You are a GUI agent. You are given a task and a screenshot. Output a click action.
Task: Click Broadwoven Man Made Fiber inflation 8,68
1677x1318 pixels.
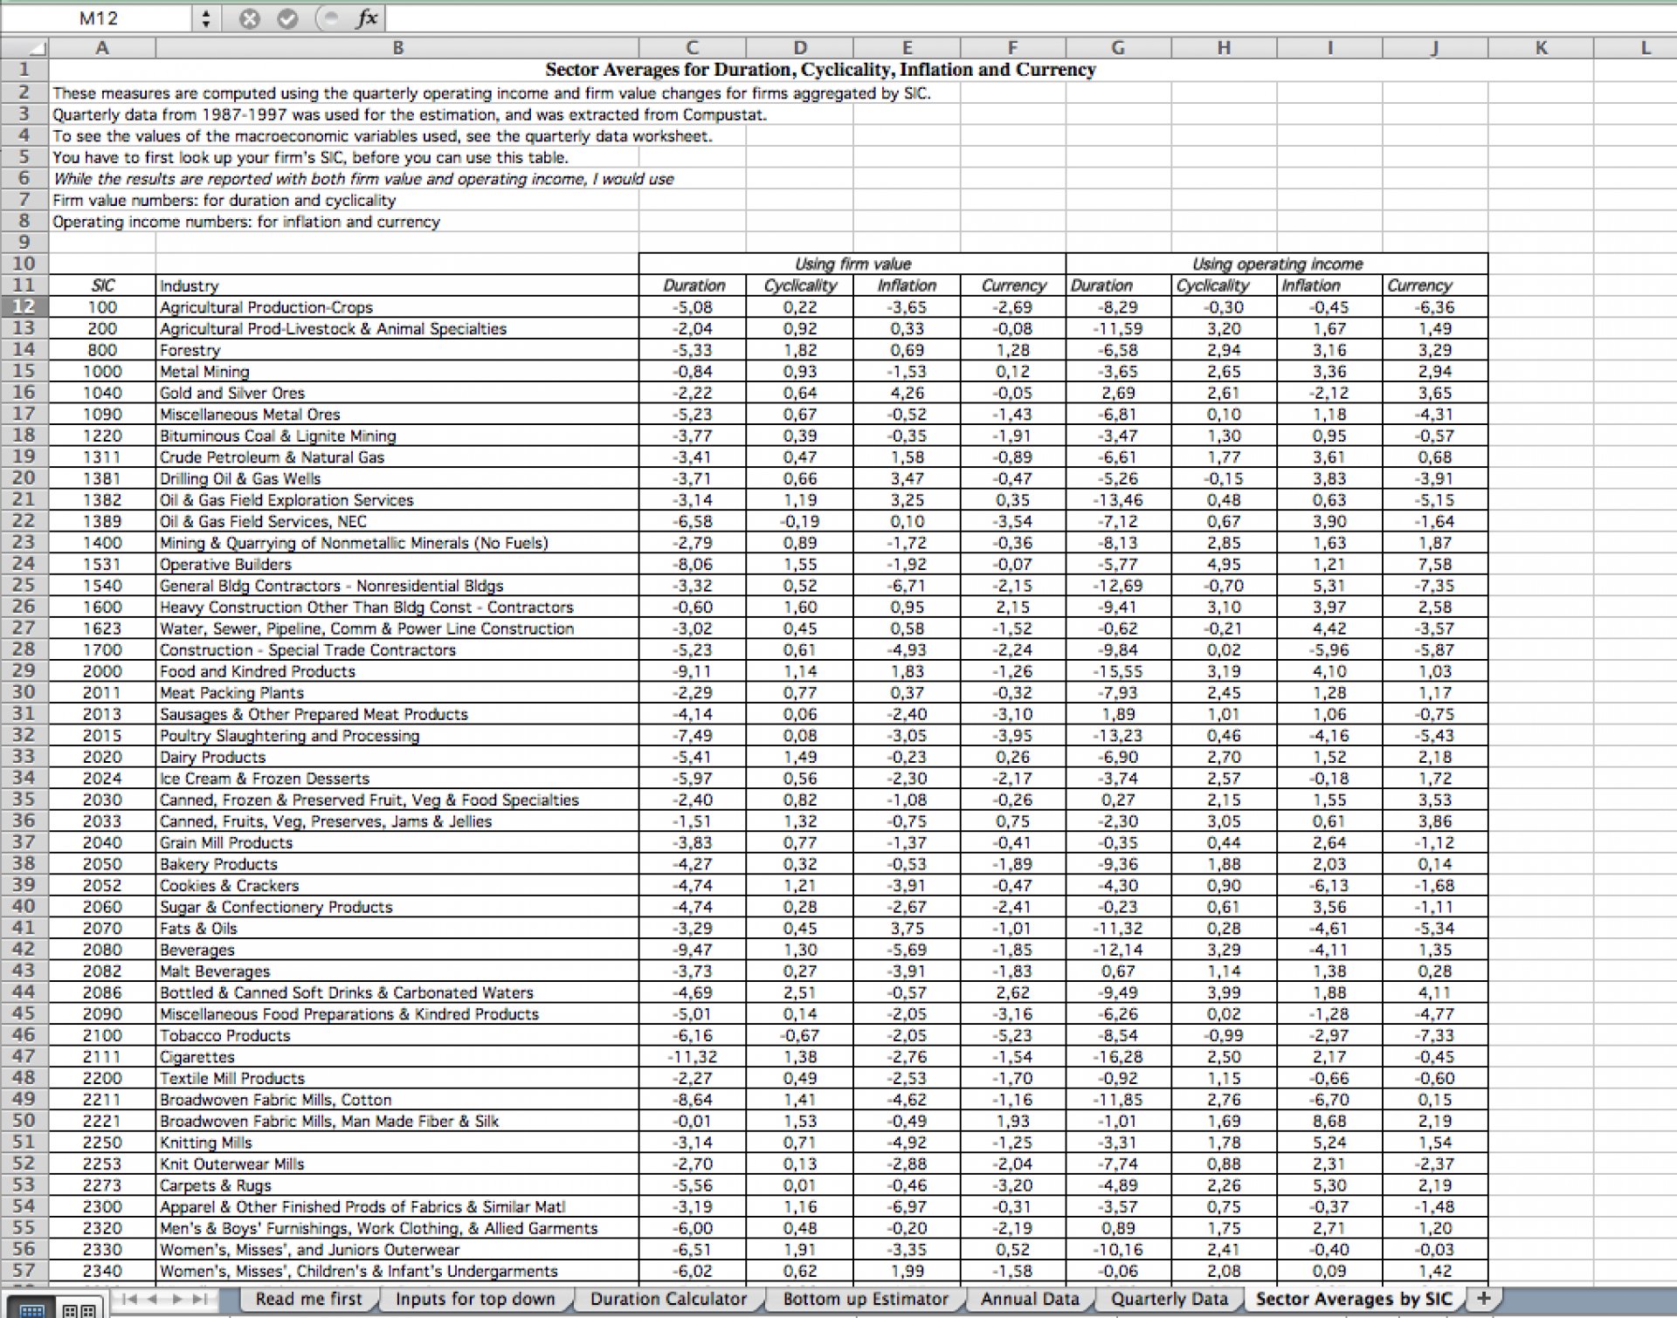1329,1121
